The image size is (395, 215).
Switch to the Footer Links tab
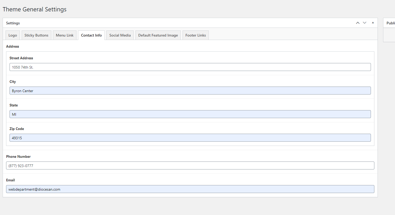pos(196,35)
